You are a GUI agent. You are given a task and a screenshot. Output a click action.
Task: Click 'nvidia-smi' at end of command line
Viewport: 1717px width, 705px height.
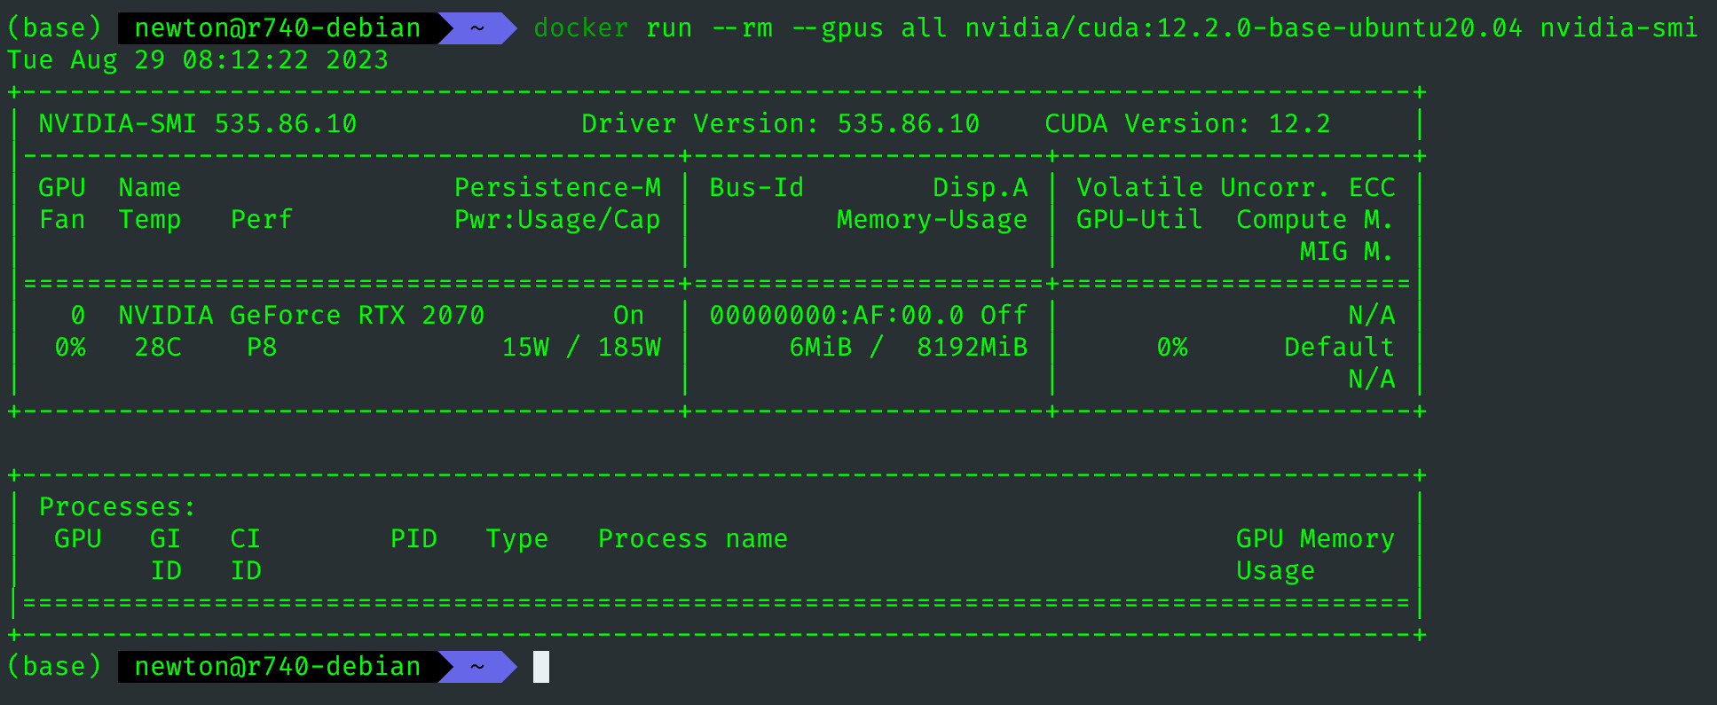point(1619,28)
